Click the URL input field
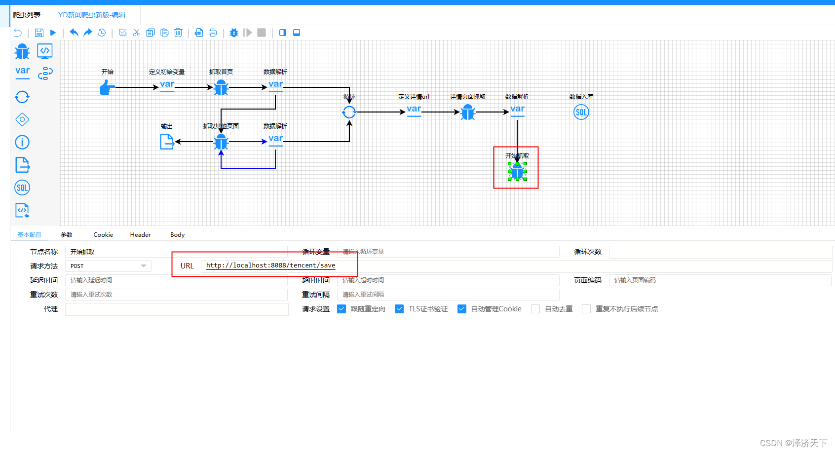 [x=517, y=266]
